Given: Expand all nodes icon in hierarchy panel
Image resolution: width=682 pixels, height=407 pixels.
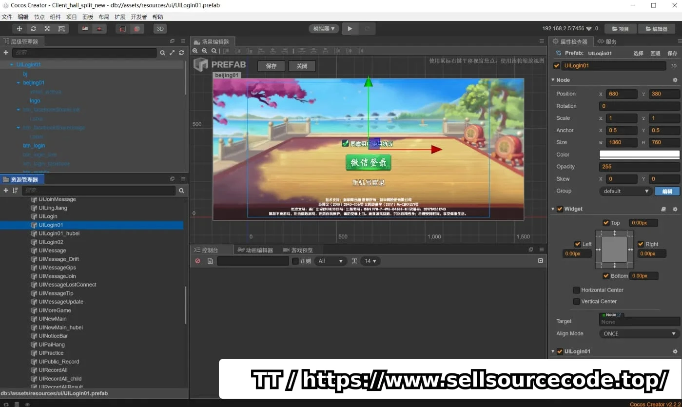Looking at the screenshot, I should coord(172,53).
